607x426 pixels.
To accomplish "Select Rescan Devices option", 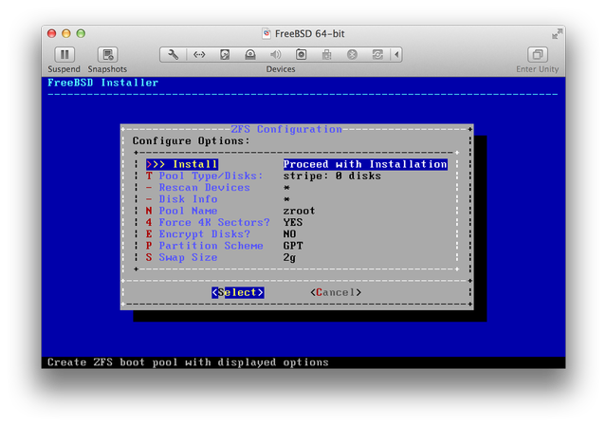I will coord(198,188).
